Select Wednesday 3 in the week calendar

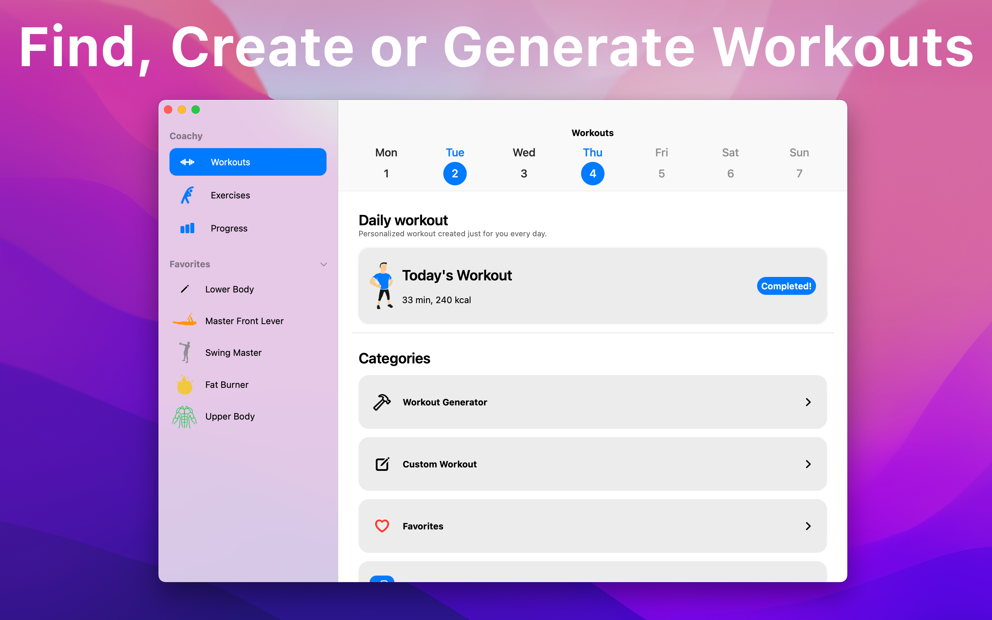point(524,174)
